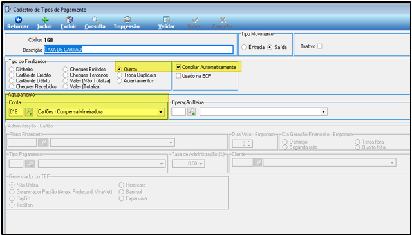
Task: Toggle Conciliar Automaticamente checkbox
Action: 179,68
